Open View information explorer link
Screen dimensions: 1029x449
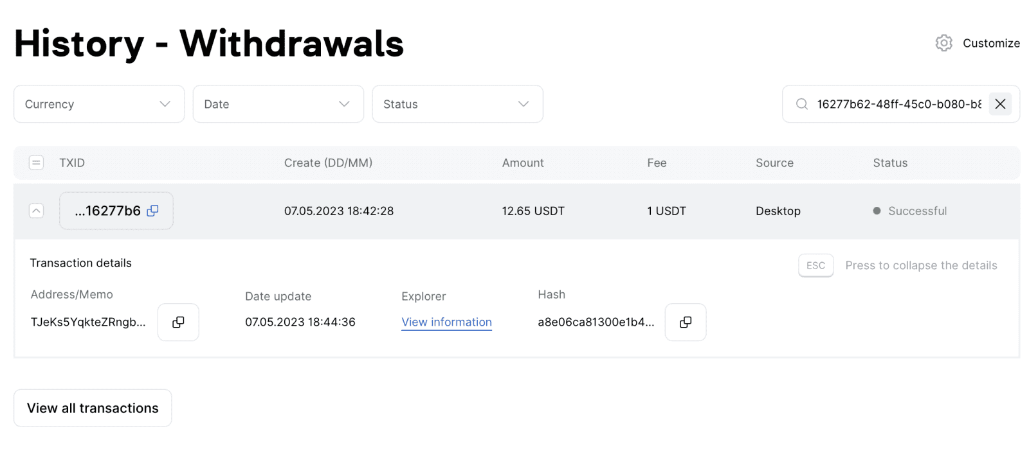pos(446,322)
